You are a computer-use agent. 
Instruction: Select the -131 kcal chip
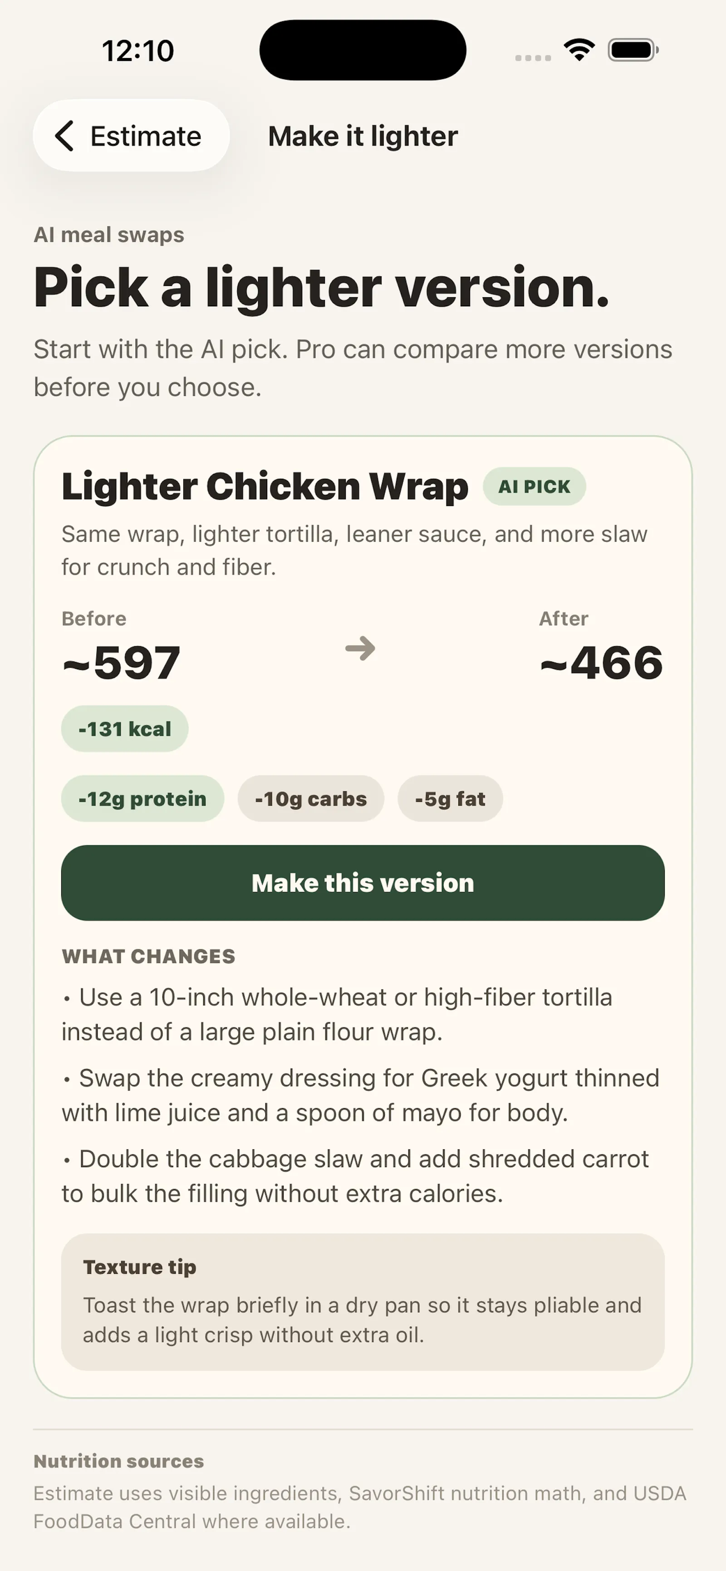pos(124,729)
